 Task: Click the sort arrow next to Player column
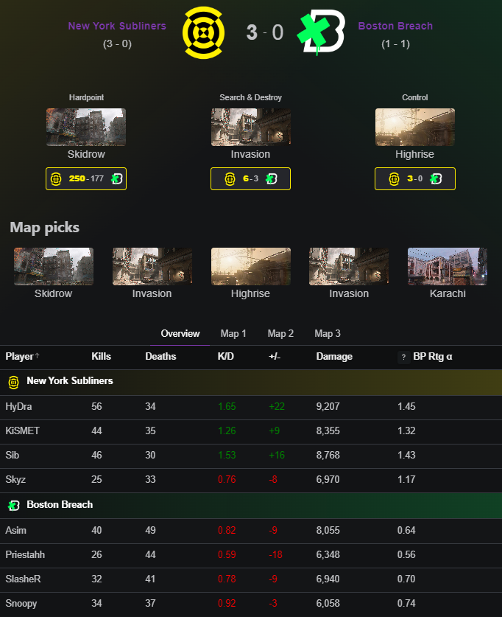click(38, 356)
